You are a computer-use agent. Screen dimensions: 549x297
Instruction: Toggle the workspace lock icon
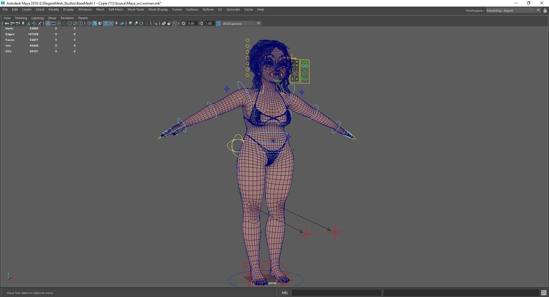pos(545,11)
